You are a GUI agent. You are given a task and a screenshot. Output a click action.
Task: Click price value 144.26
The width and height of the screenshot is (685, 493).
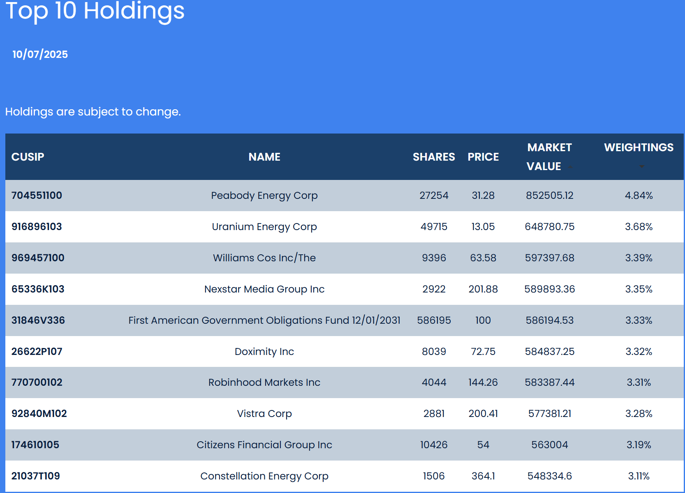(483, 382)
